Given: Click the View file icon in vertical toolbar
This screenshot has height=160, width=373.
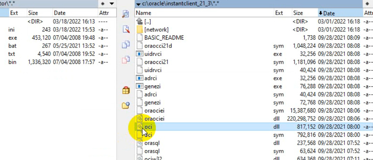Looking at the screenshot, I should [126, 14].
